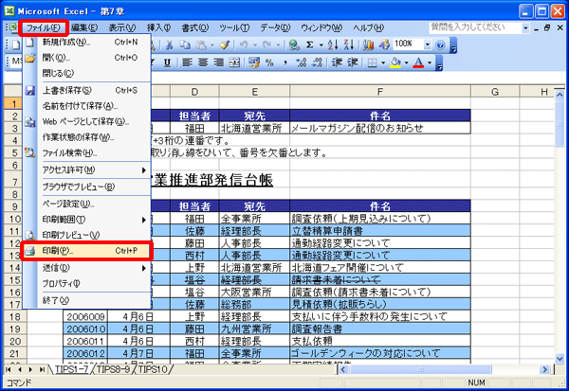Click the vertical scrollbar down arrow
This screenshot has width=569, height=391.
560,359
